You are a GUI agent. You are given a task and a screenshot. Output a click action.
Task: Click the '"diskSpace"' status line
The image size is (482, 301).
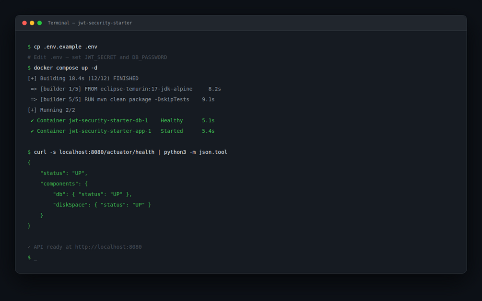click(102, 205)
